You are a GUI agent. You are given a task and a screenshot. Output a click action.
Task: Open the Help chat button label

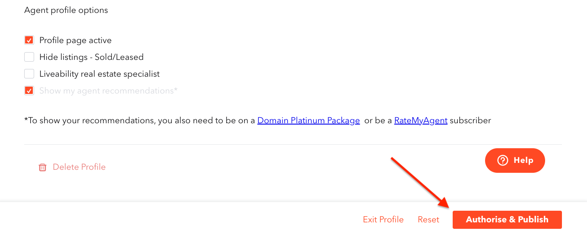(x=524, y=160)
